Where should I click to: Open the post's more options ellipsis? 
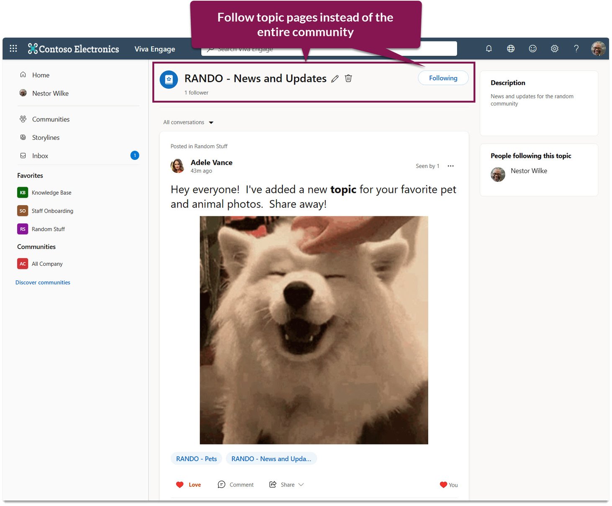coord(450,166)
